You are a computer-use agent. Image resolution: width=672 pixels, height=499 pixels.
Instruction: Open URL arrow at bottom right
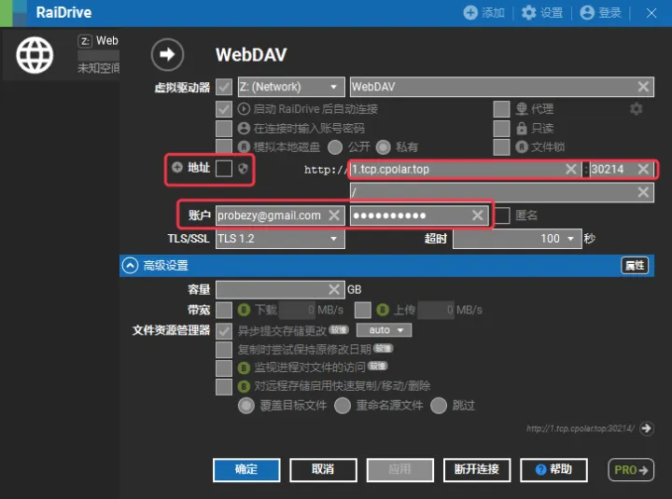646,428
